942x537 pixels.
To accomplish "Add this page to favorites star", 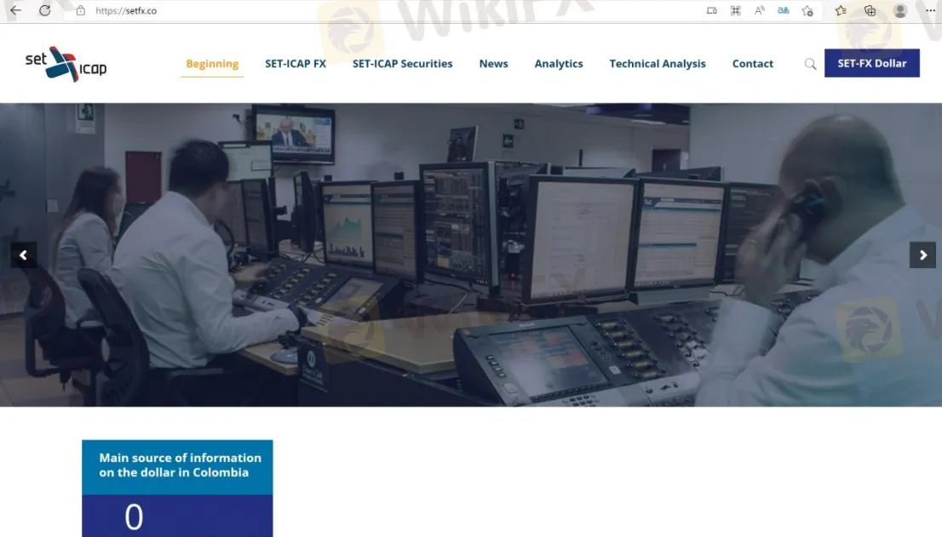I will click(x=807, y=11).
